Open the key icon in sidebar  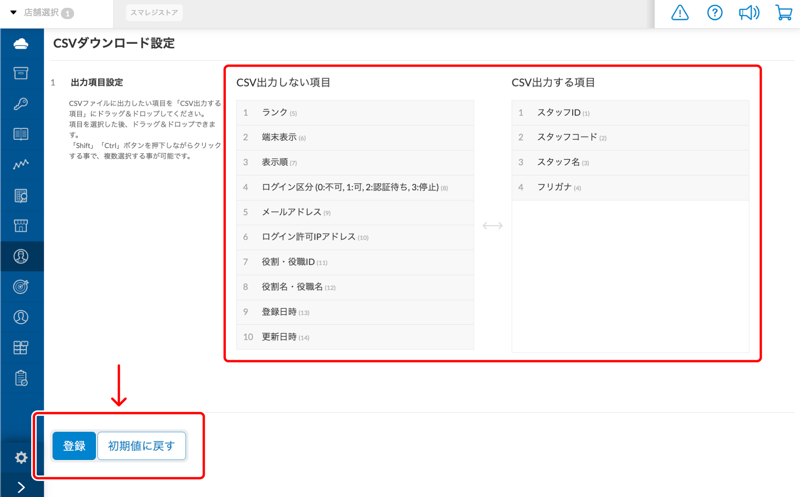pos(21,104)
